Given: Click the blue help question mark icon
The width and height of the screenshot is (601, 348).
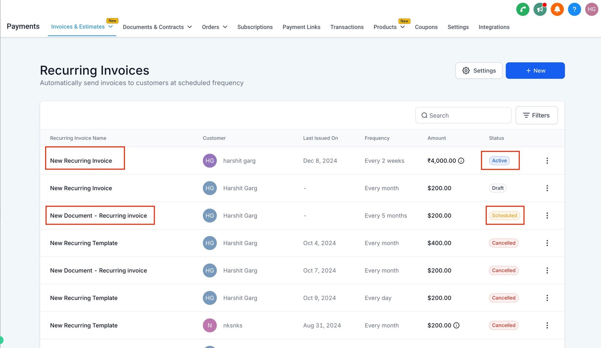Looking at the screenshot, I should 574,9.
